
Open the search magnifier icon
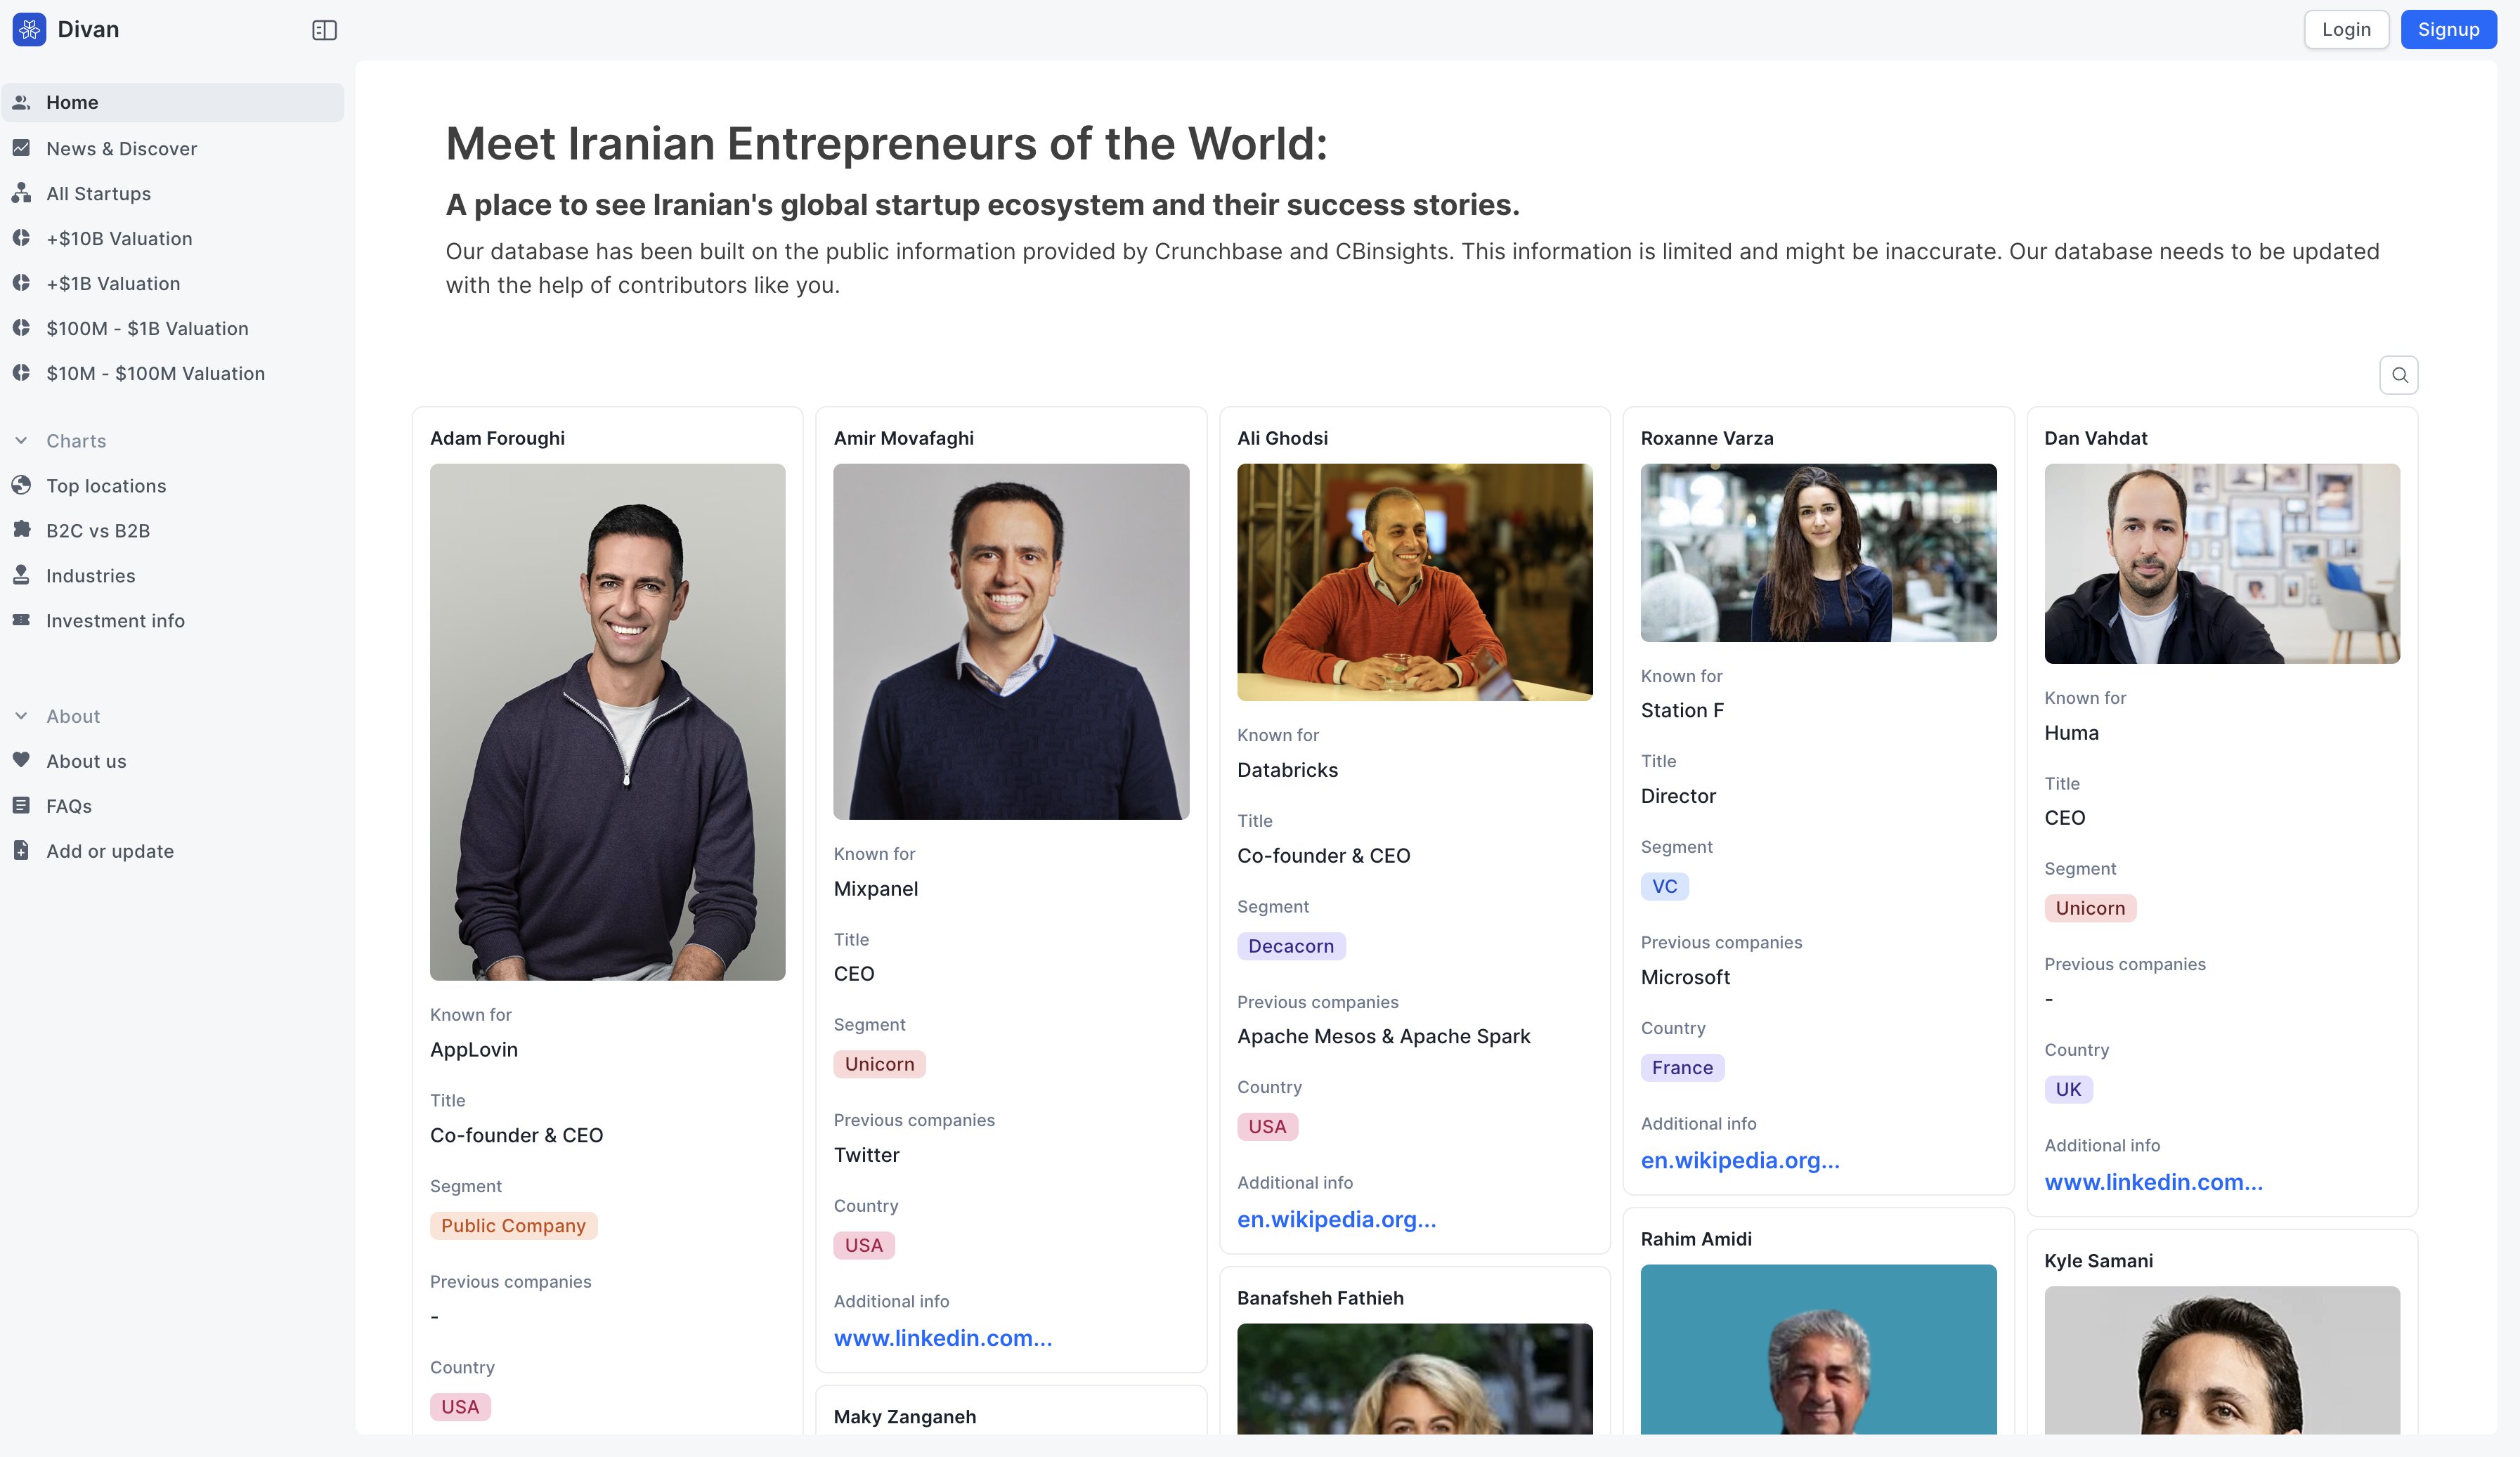2398,375
